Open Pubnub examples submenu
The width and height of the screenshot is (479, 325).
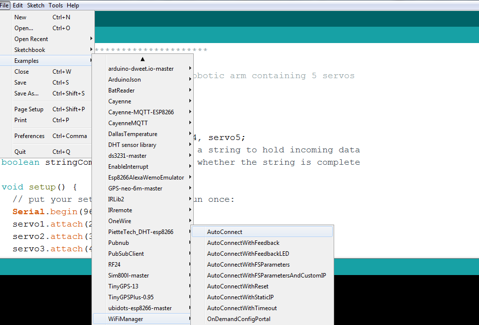click(142, 243)
